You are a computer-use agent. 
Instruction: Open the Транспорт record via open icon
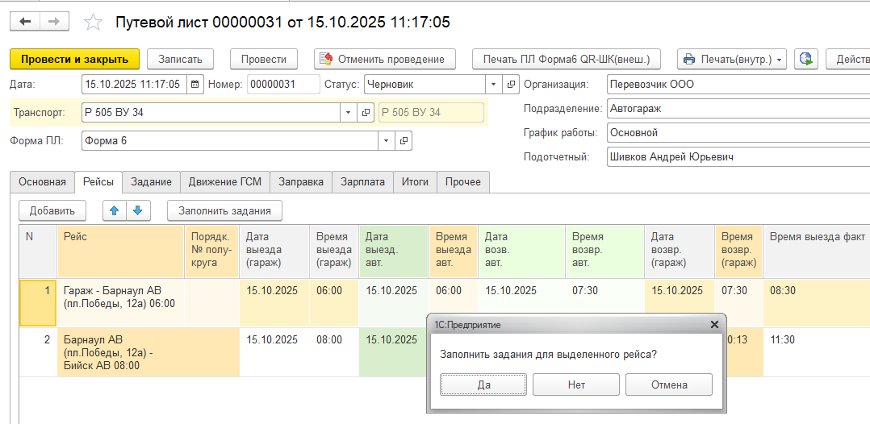point(365,113)
